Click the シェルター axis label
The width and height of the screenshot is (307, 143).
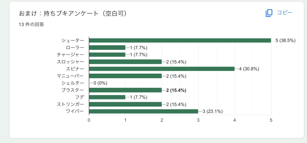click(x=73, y=83)
